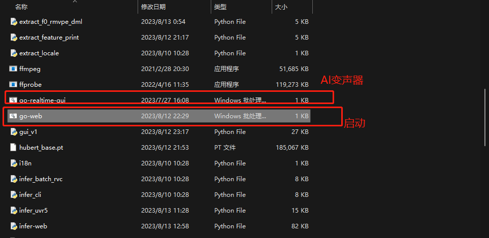Click the sort arrow above 名称 column
This screenshot has width=489, height=238.
coord(75,2)
